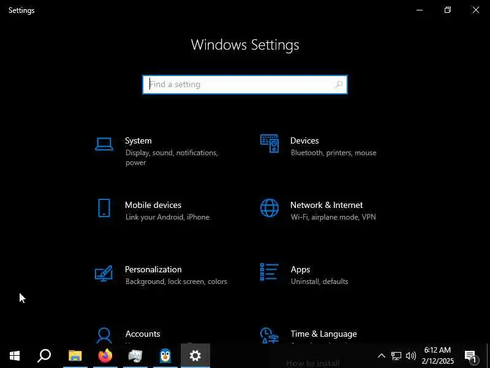The height and width of the screenshot is (368, 490).
Task: Open the Windows Start menu
Action: tap(15, 356)
